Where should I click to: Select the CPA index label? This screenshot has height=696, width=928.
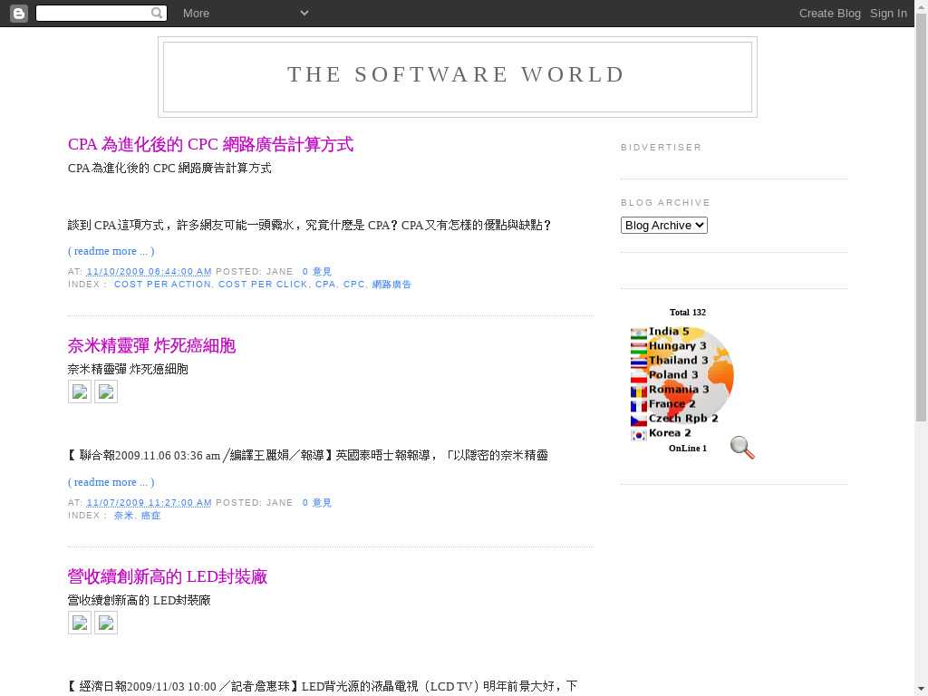(325, 285)
